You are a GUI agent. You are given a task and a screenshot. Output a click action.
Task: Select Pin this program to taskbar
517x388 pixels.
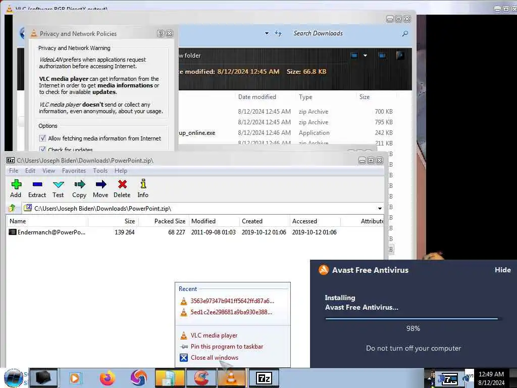(x=227, y=347)
